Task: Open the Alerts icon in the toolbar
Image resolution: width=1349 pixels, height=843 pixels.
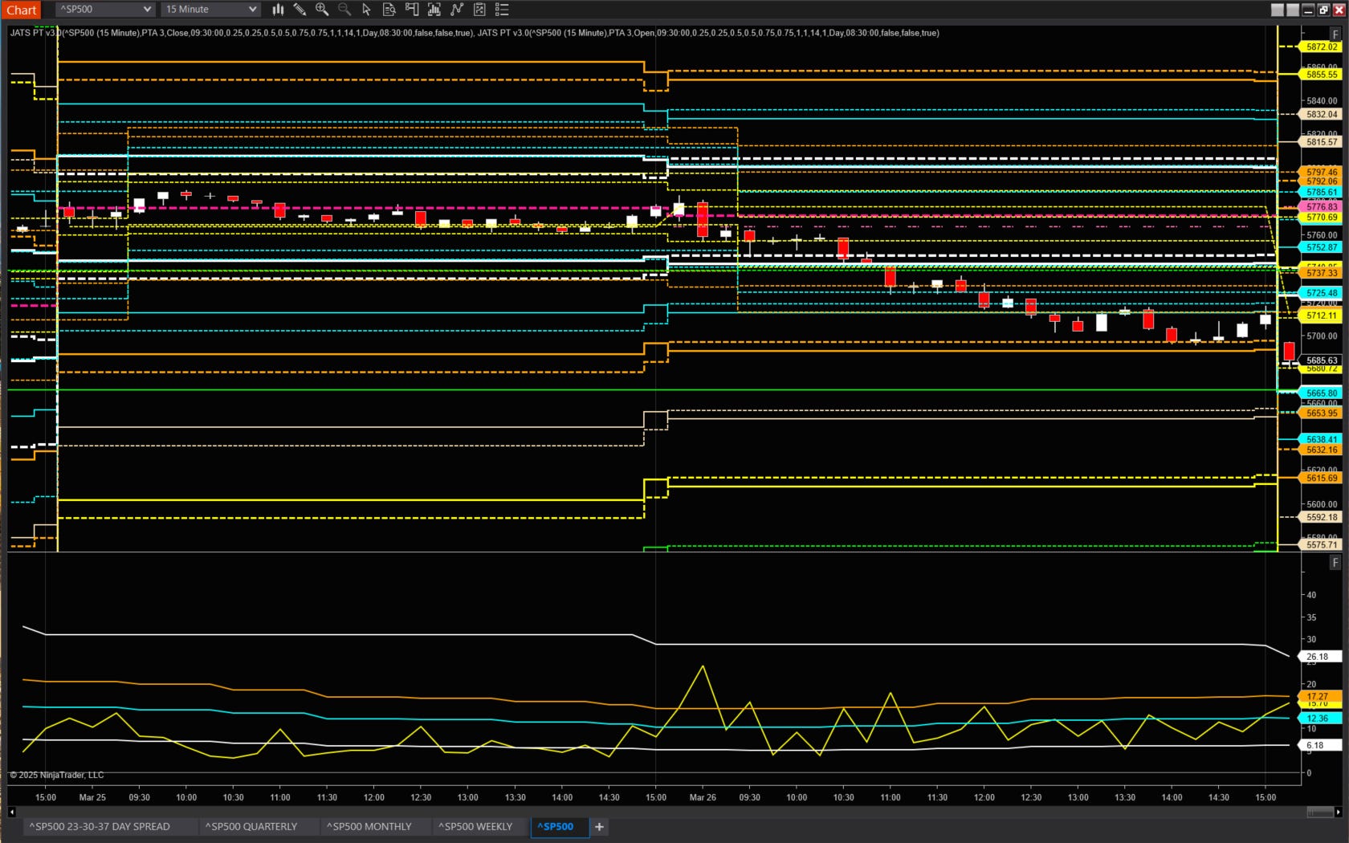Action: pos(411,9)
